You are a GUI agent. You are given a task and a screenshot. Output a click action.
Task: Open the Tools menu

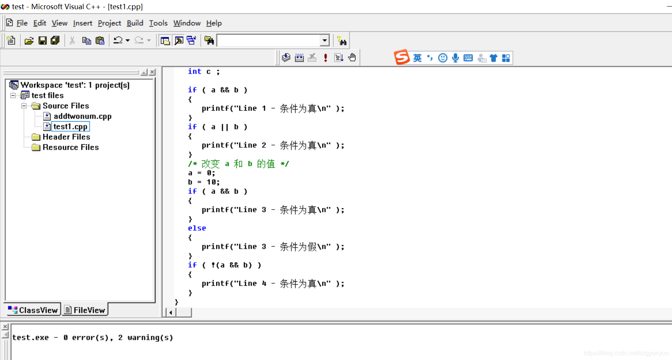pos(158,23)
